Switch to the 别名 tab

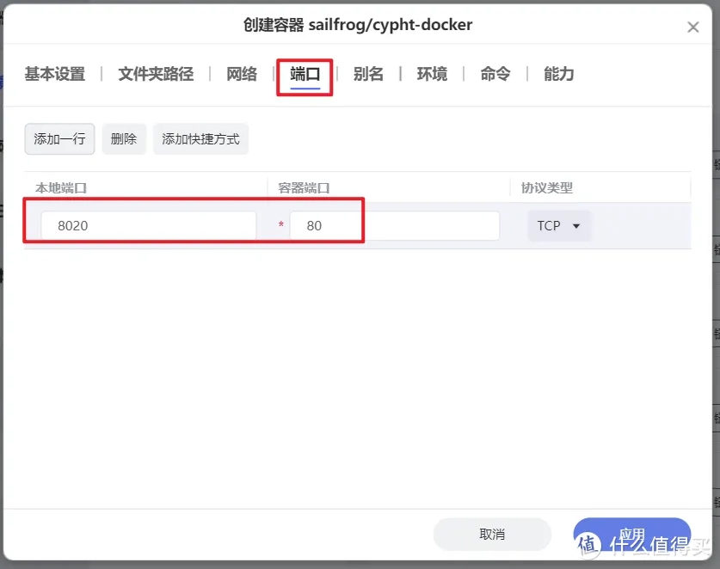pyautogui.click(x=368, y=74)
